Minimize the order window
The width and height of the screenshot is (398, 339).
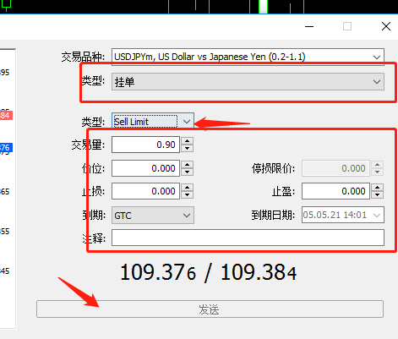click(309, 26)
